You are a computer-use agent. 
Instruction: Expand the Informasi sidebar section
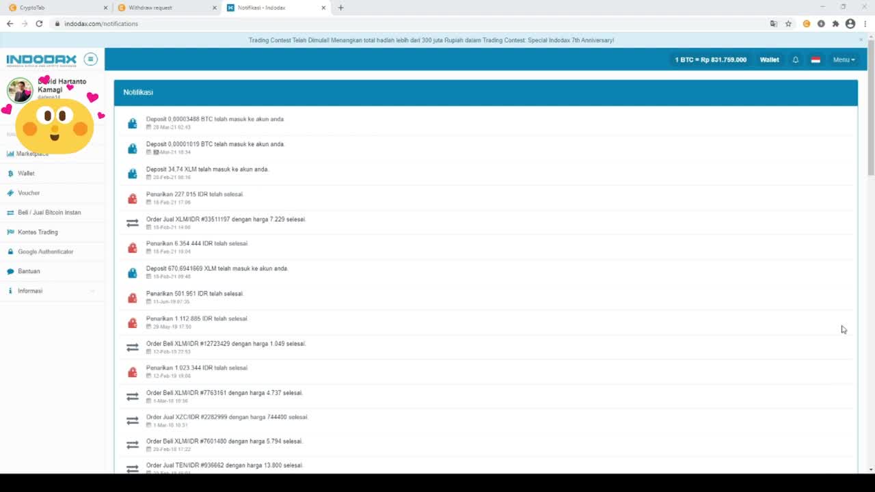coord(51,291)
